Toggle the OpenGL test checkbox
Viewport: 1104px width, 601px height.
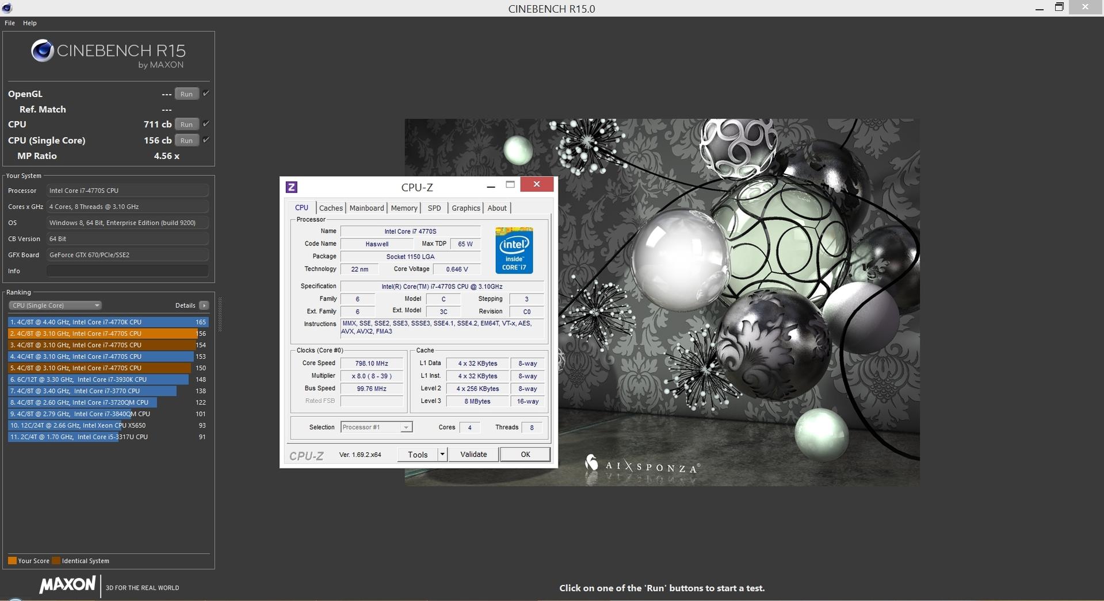pos(206,93)
